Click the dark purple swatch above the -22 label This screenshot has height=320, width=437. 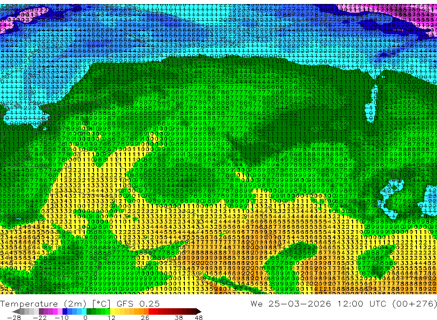[x=41, y=311]
